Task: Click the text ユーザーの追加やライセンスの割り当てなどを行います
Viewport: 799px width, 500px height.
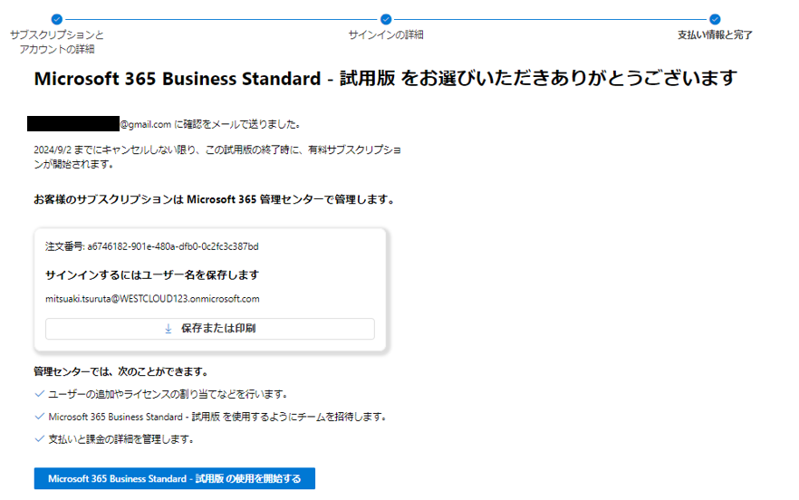Action: click(169, 394)
